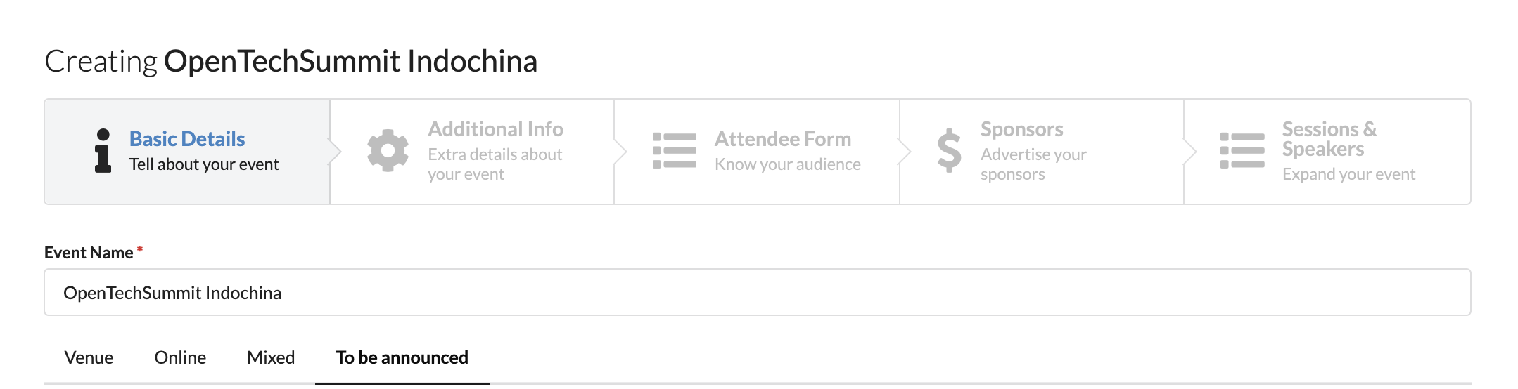Click the Event Name label
The image size is (1518, 389).
(89, 253)
